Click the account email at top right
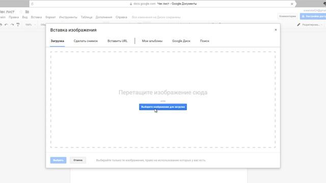 [315, 10]
